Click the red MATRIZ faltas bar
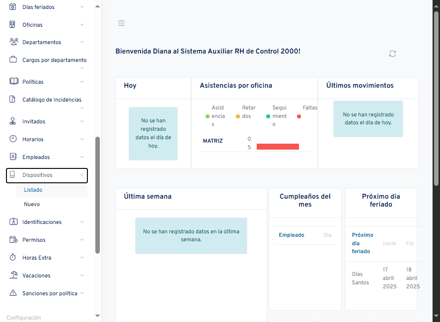 pyautogui.click(x=278, y=147)
